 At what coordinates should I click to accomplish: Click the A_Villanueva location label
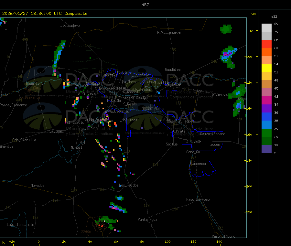169,32
